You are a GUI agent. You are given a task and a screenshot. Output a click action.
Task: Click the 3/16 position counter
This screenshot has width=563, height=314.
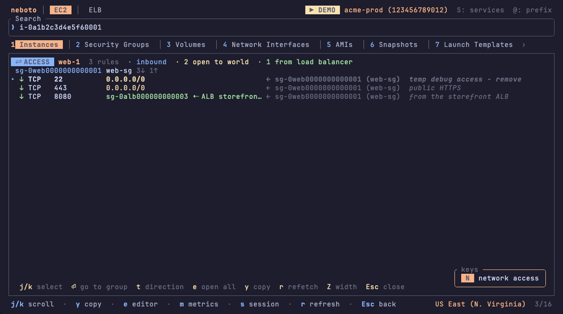click(x=543, y=304)
